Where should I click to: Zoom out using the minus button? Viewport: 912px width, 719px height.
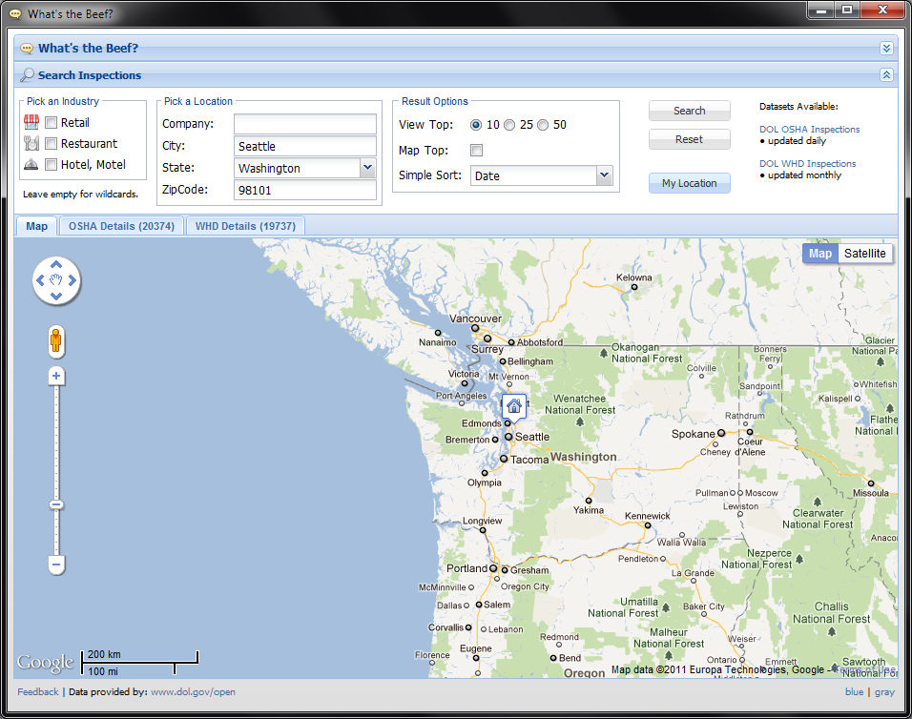tap(56, 565)
